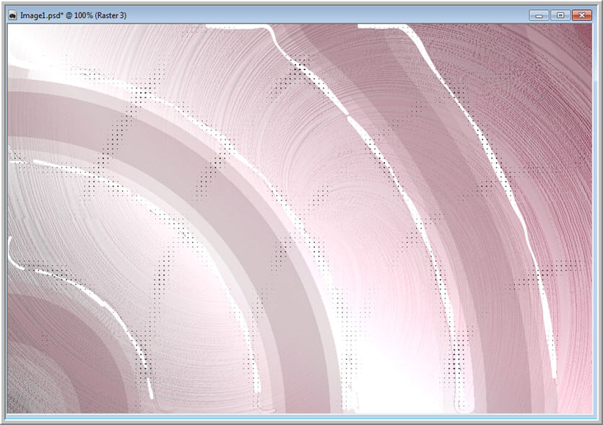Maximize the Image1.psd window

560,15
